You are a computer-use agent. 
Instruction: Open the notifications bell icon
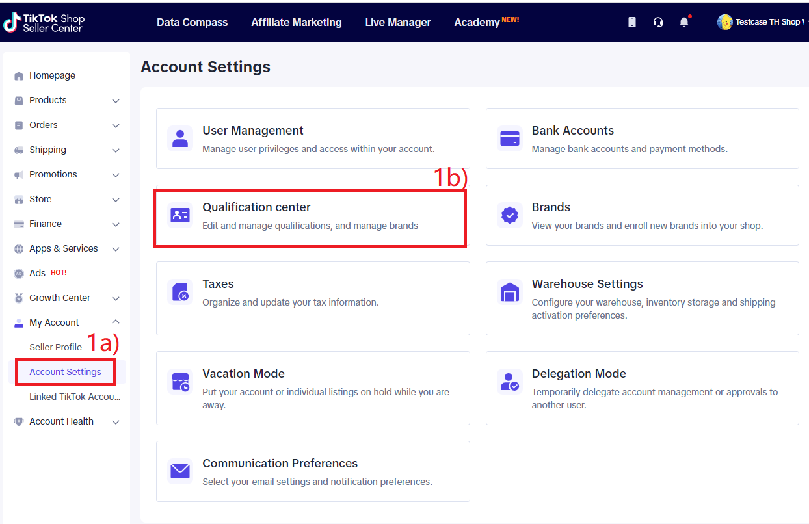click(684, 22)
